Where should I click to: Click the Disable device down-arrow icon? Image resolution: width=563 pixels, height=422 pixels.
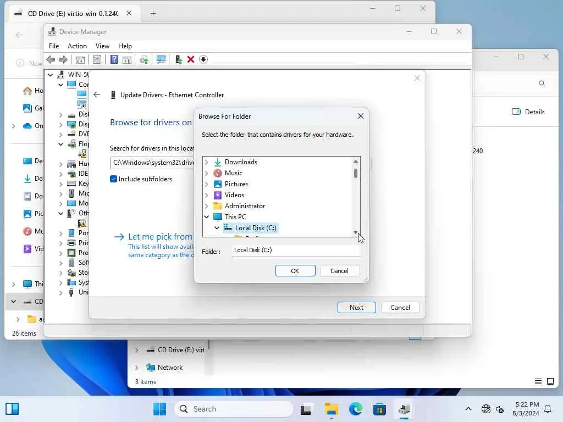(x=203, y=59)
